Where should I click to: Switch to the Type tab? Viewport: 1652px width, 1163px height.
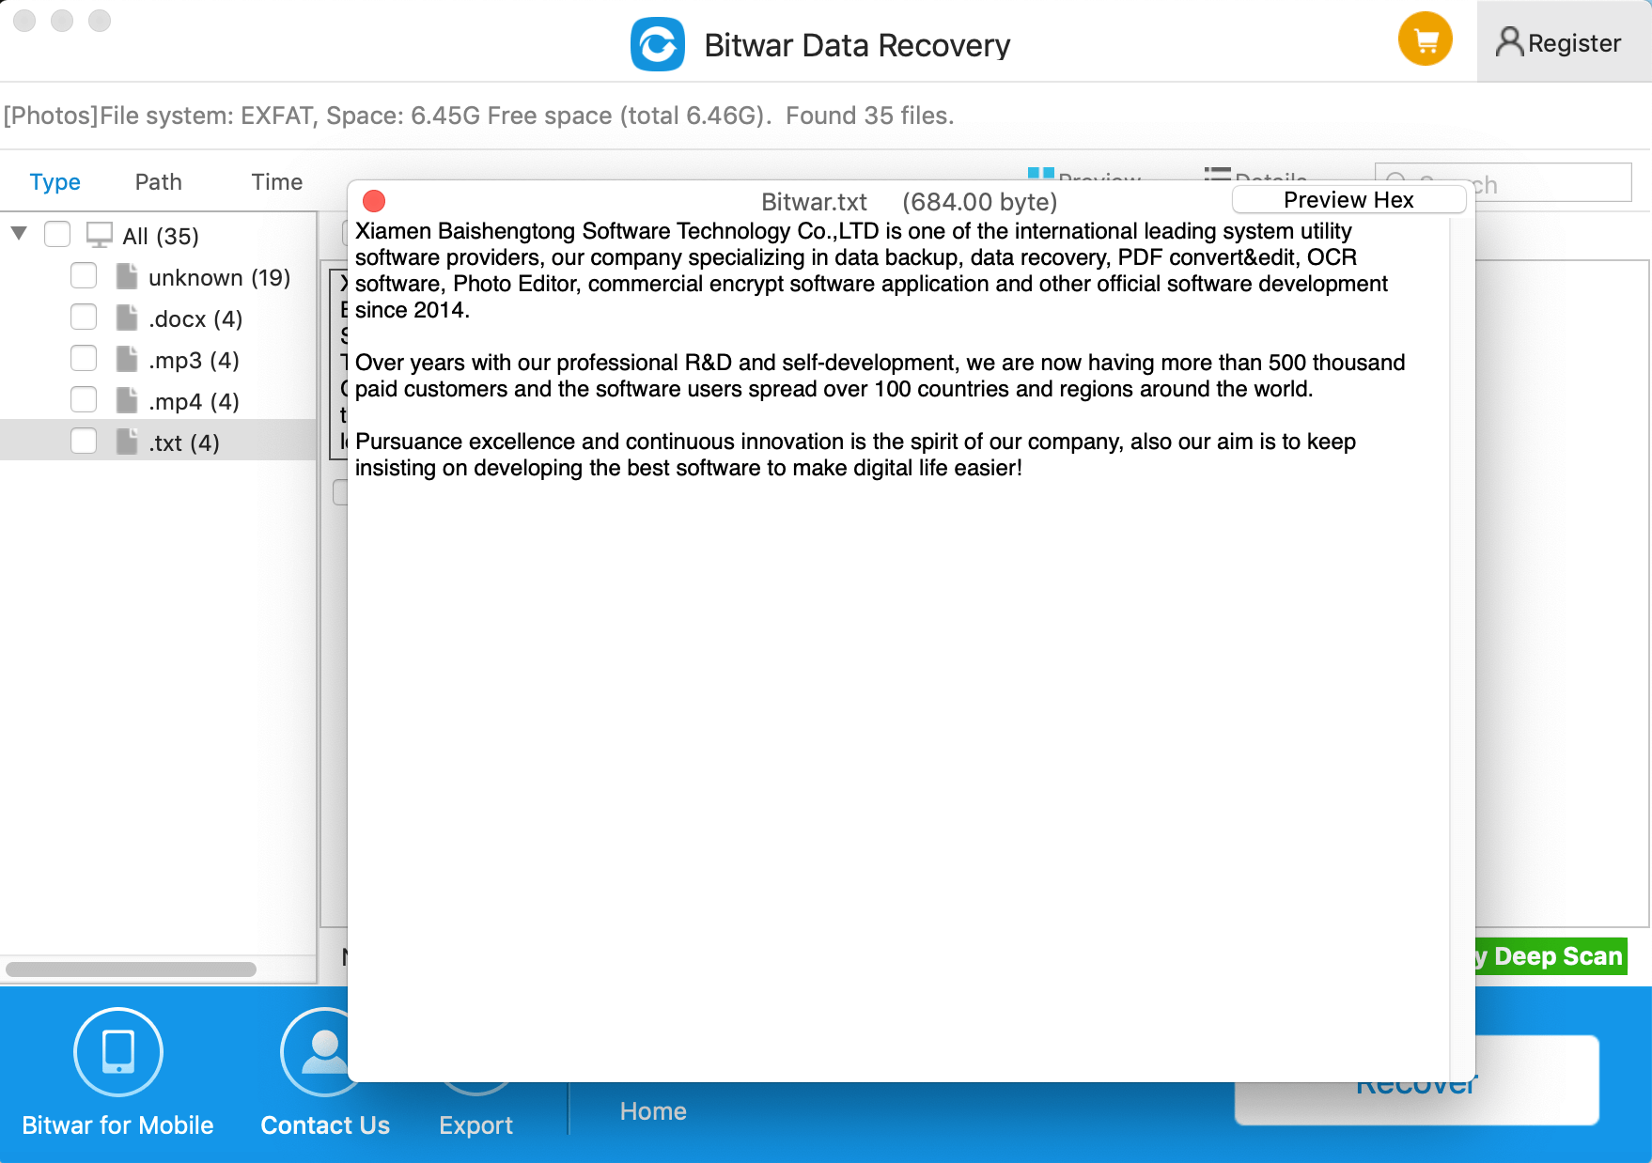pos(55,182)
